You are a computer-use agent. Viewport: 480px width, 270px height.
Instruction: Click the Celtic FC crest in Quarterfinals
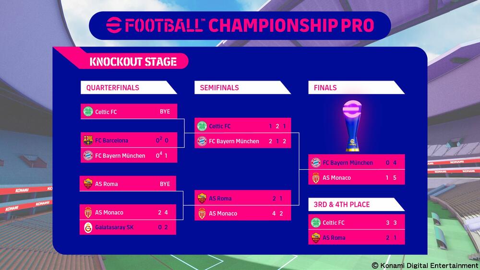(88, 112)
